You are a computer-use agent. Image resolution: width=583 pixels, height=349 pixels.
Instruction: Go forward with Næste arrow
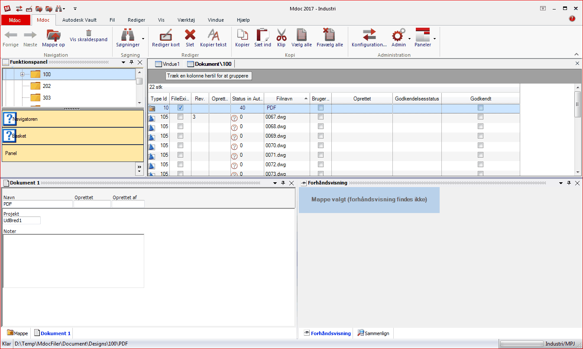click(x=30, y=36)
